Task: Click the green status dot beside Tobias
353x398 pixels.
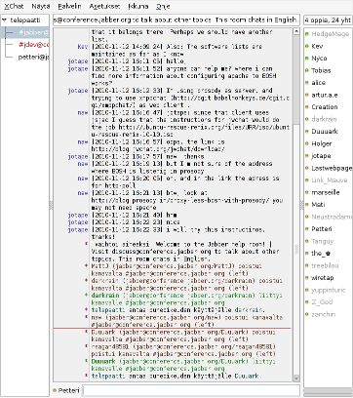Action: pyautogui.click(x=307, y=70)
